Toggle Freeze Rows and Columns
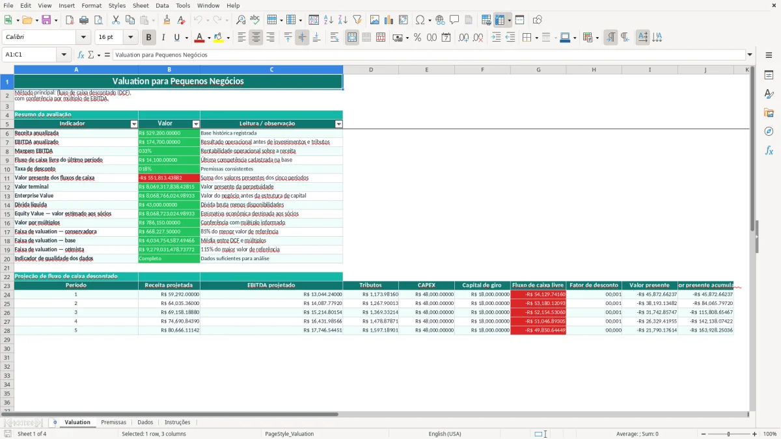The height and width of the screenshot is (439, 781). click(x=500, y=20)
